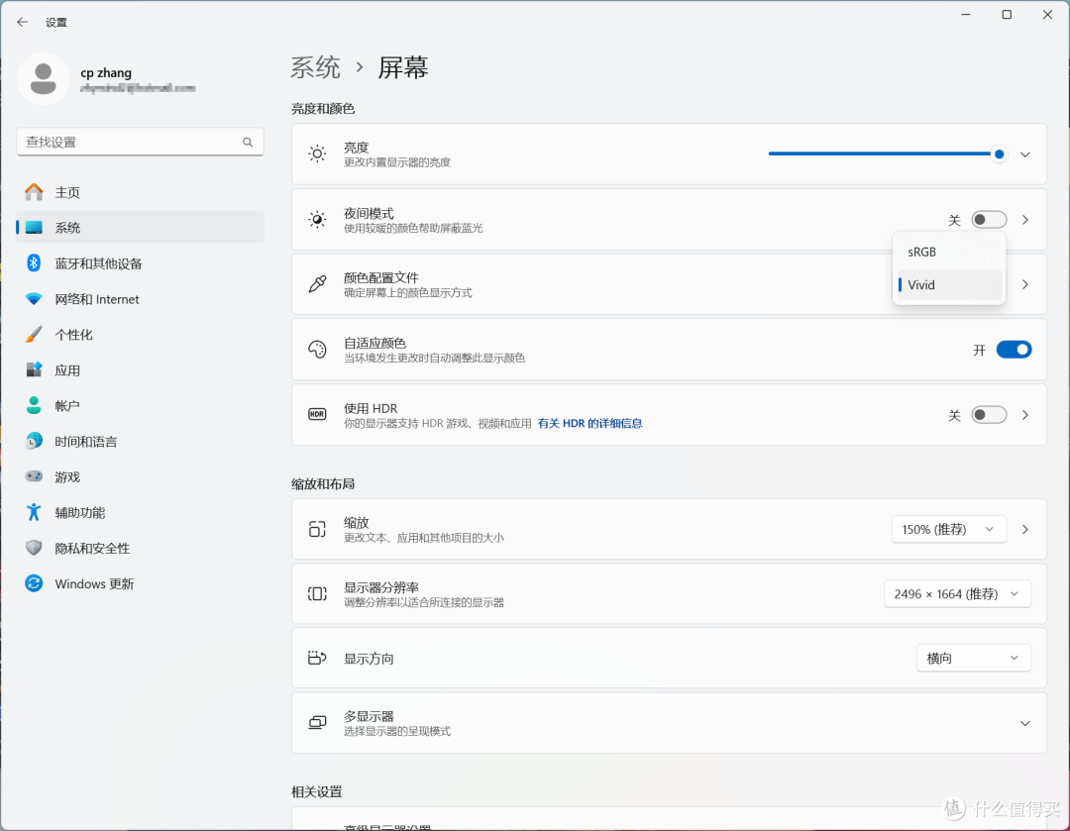1070x831 pixels.
Task: Turn off 自适应颜色 switch
Action: 1015,350
